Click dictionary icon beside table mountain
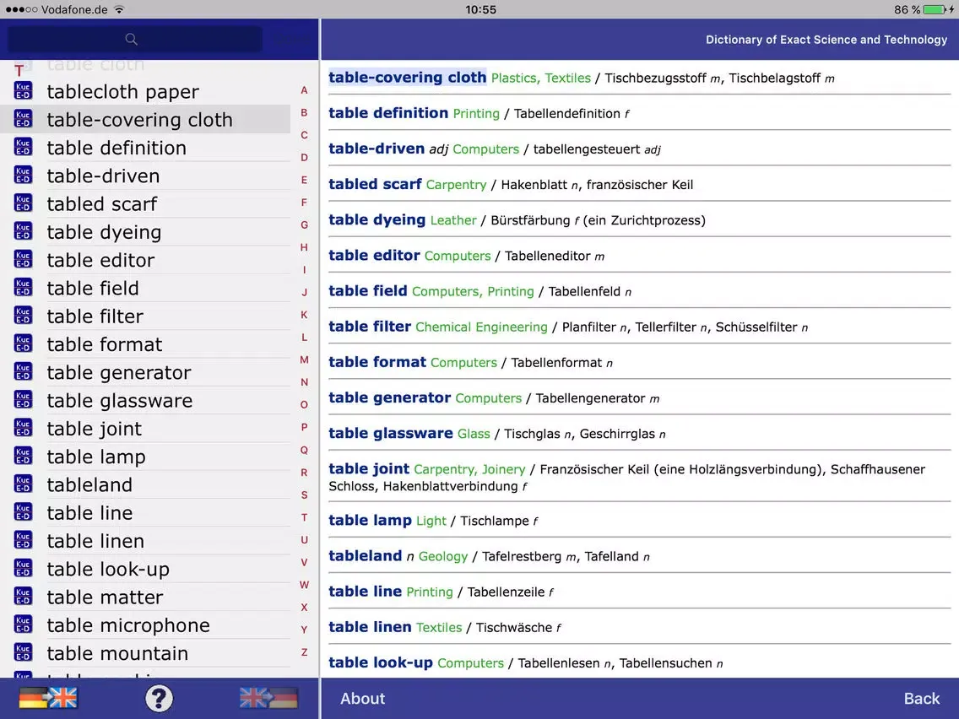The width and height of the screenshot is (959, 719). coord(24,653)
